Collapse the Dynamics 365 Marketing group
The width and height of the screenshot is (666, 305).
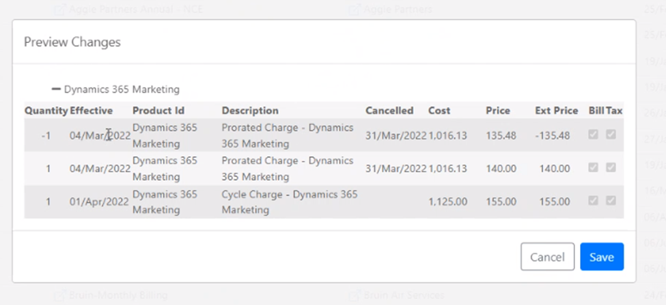[56, 89]
